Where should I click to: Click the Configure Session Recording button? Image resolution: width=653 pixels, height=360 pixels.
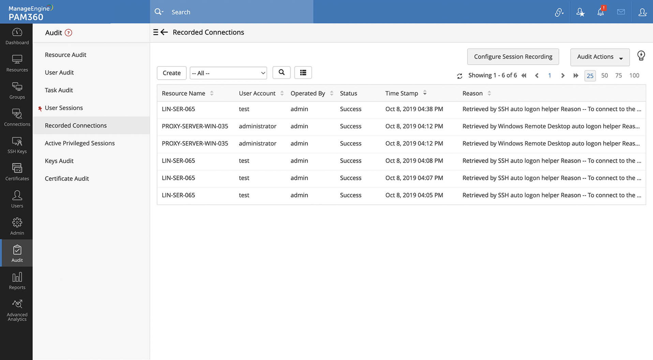[x=513, y=57]
